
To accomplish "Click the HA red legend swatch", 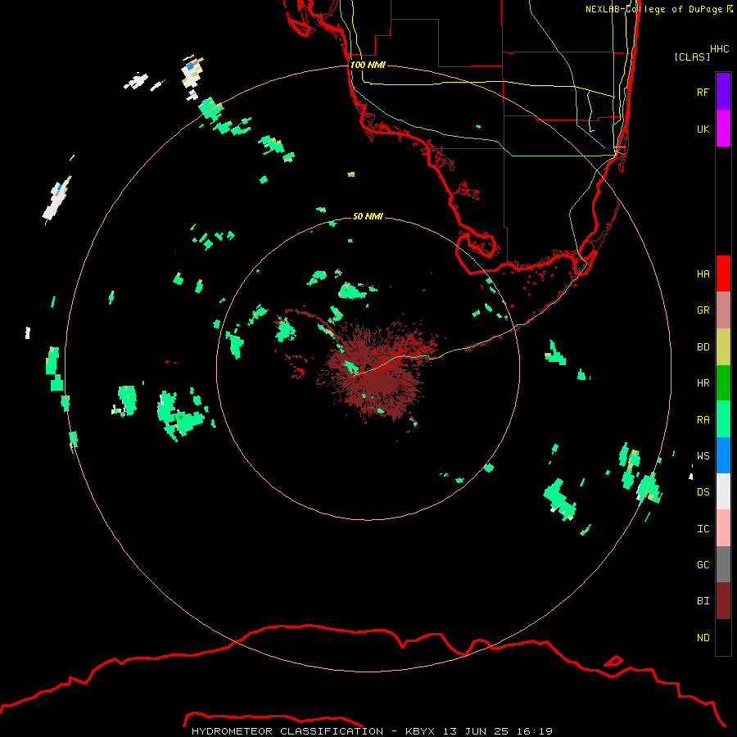I will [723, 274].
